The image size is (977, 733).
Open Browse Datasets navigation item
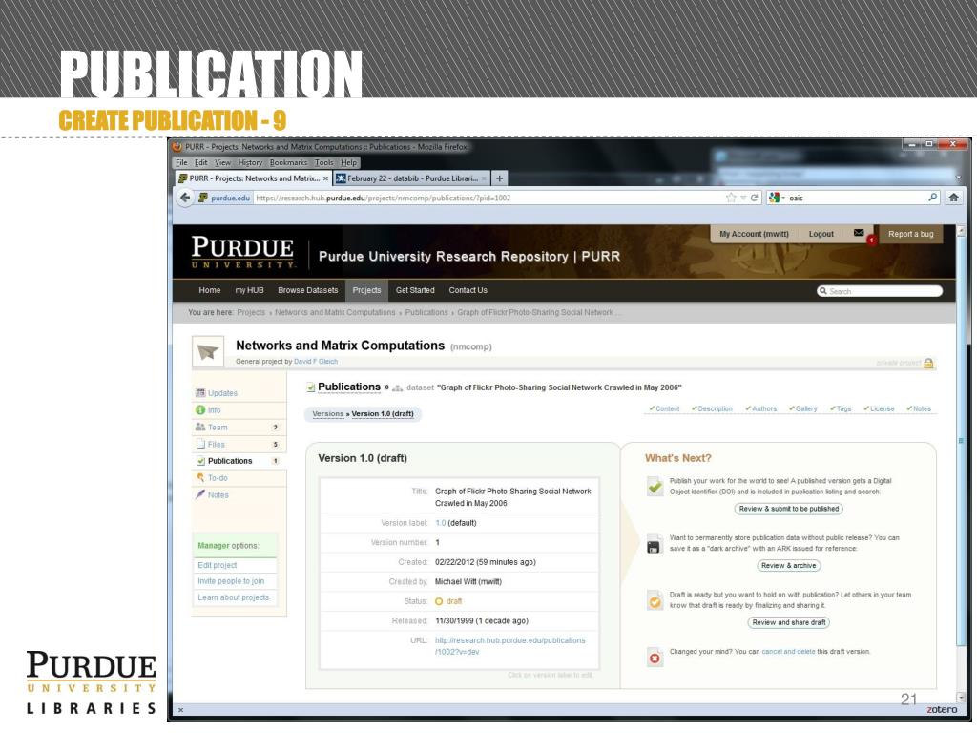pyautogui.click(x=308, y=290)
